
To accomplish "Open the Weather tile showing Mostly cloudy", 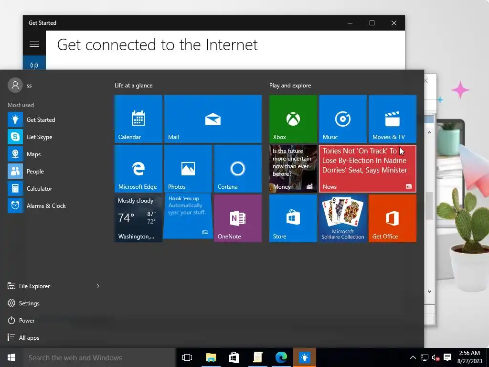I will [x=138, y=218].
